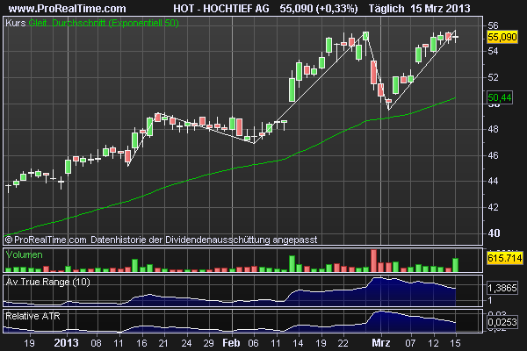The image size is (527, 351).
Task: Click the 08 date label on time axis
Action: [96, 343]
